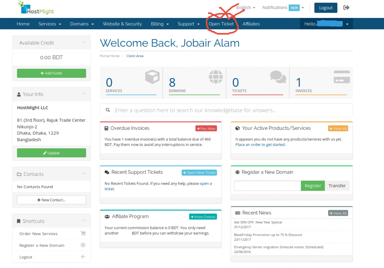This screenshot has width=384, height=268.
Task: Open Register a New Domain shortcut
Action: coord(51,245)
